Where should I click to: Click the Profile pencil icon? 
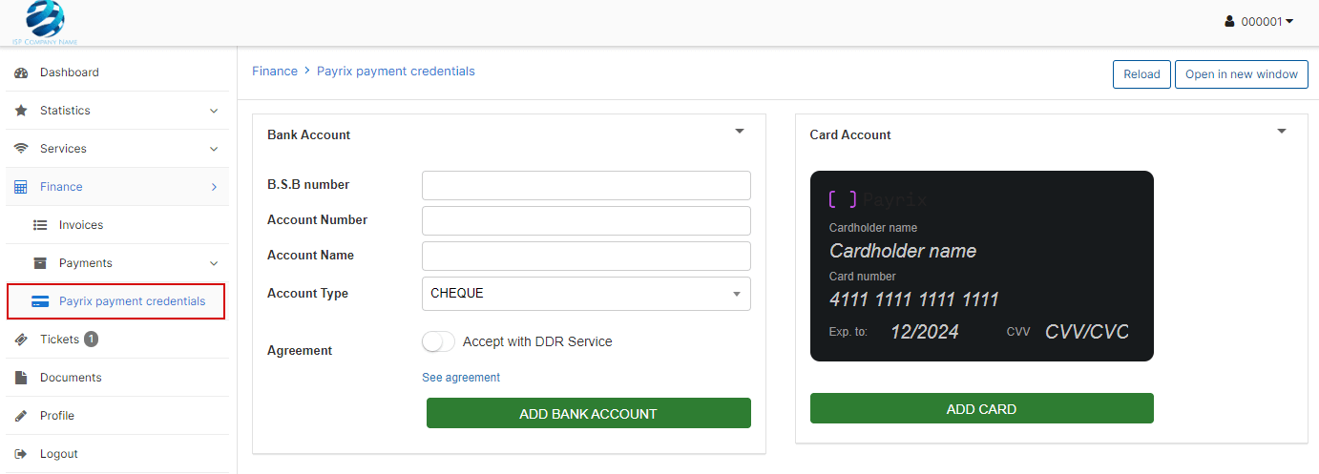coord(21,416)
